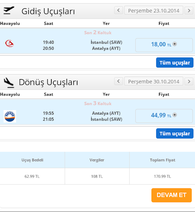Image resolution: width=195 pixels, height=212 pixels.
Task: Go to previous day for return flights
Action: pyautogui.click(x=119, y=81)
